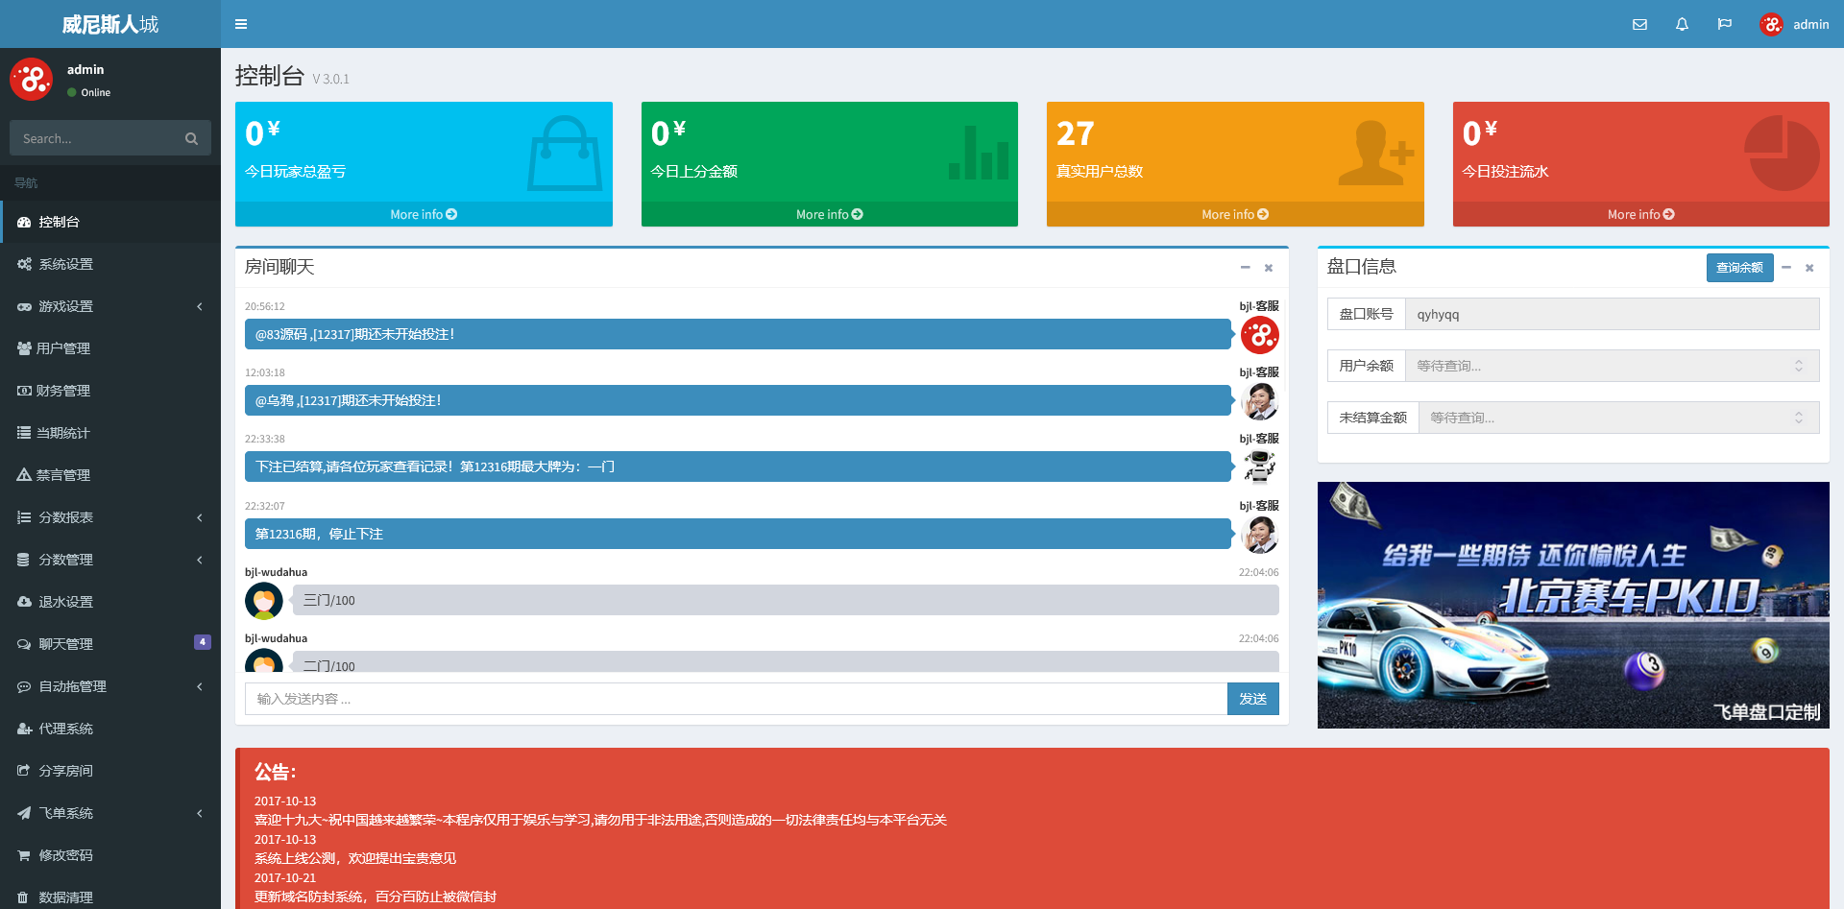Expand the 飞单系统 sidebar submenu

tap(110, 813)
